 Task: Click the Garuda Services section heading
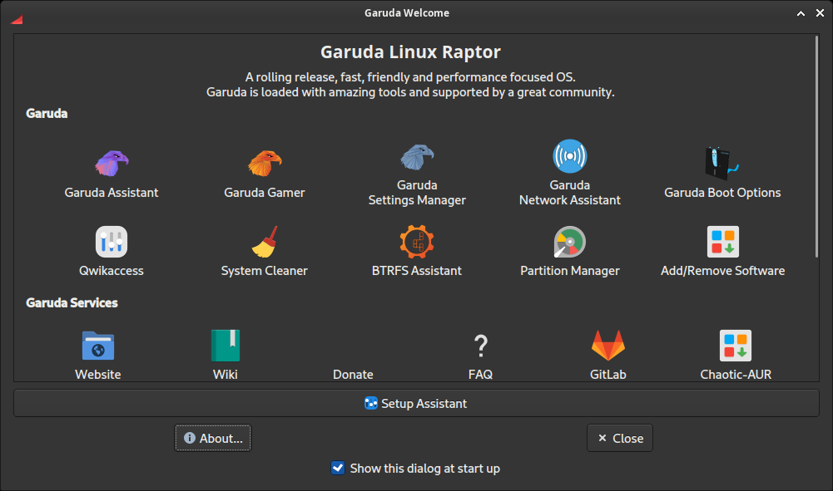click(x=72, y=302)
